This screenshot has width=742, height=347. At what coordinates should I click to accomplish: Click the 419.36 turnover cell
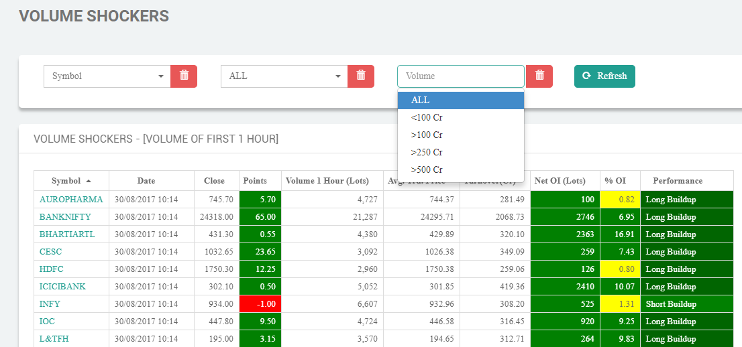495,287
